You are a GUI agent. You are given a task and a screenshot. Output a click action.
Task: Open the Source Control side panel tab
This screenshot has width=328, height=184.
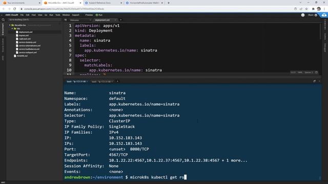[3, 45]
